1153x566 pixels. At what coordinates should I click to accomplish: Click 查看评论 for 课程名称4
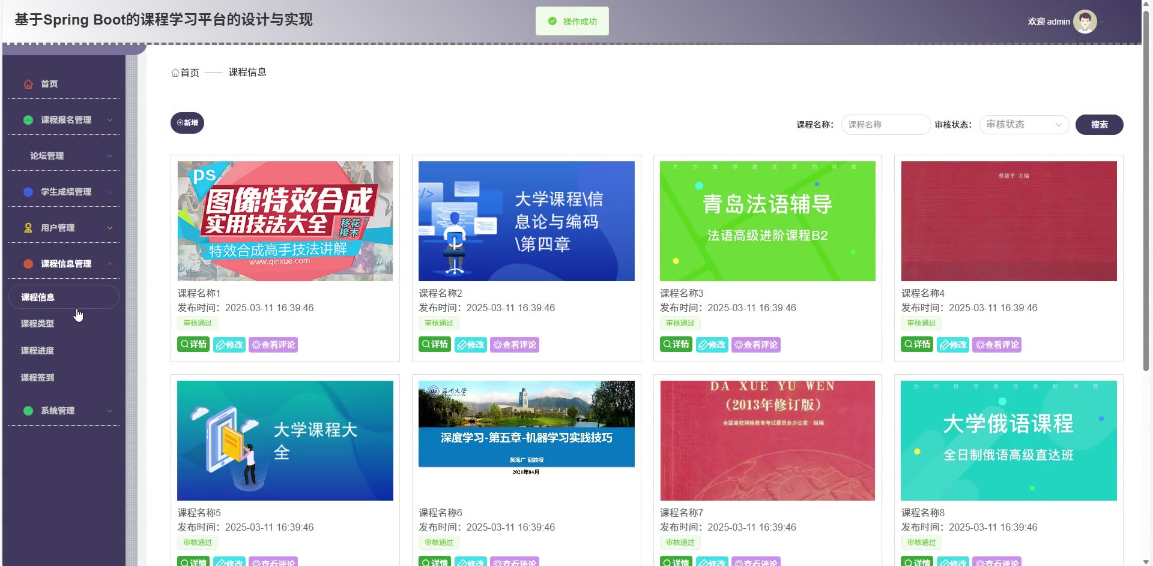(997, 345)
